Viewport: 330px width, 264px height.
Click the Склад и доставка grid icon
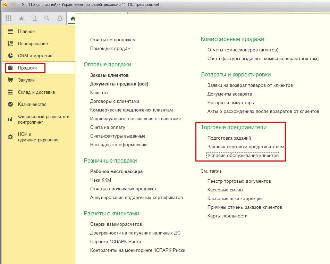click(x=10, y=92)
